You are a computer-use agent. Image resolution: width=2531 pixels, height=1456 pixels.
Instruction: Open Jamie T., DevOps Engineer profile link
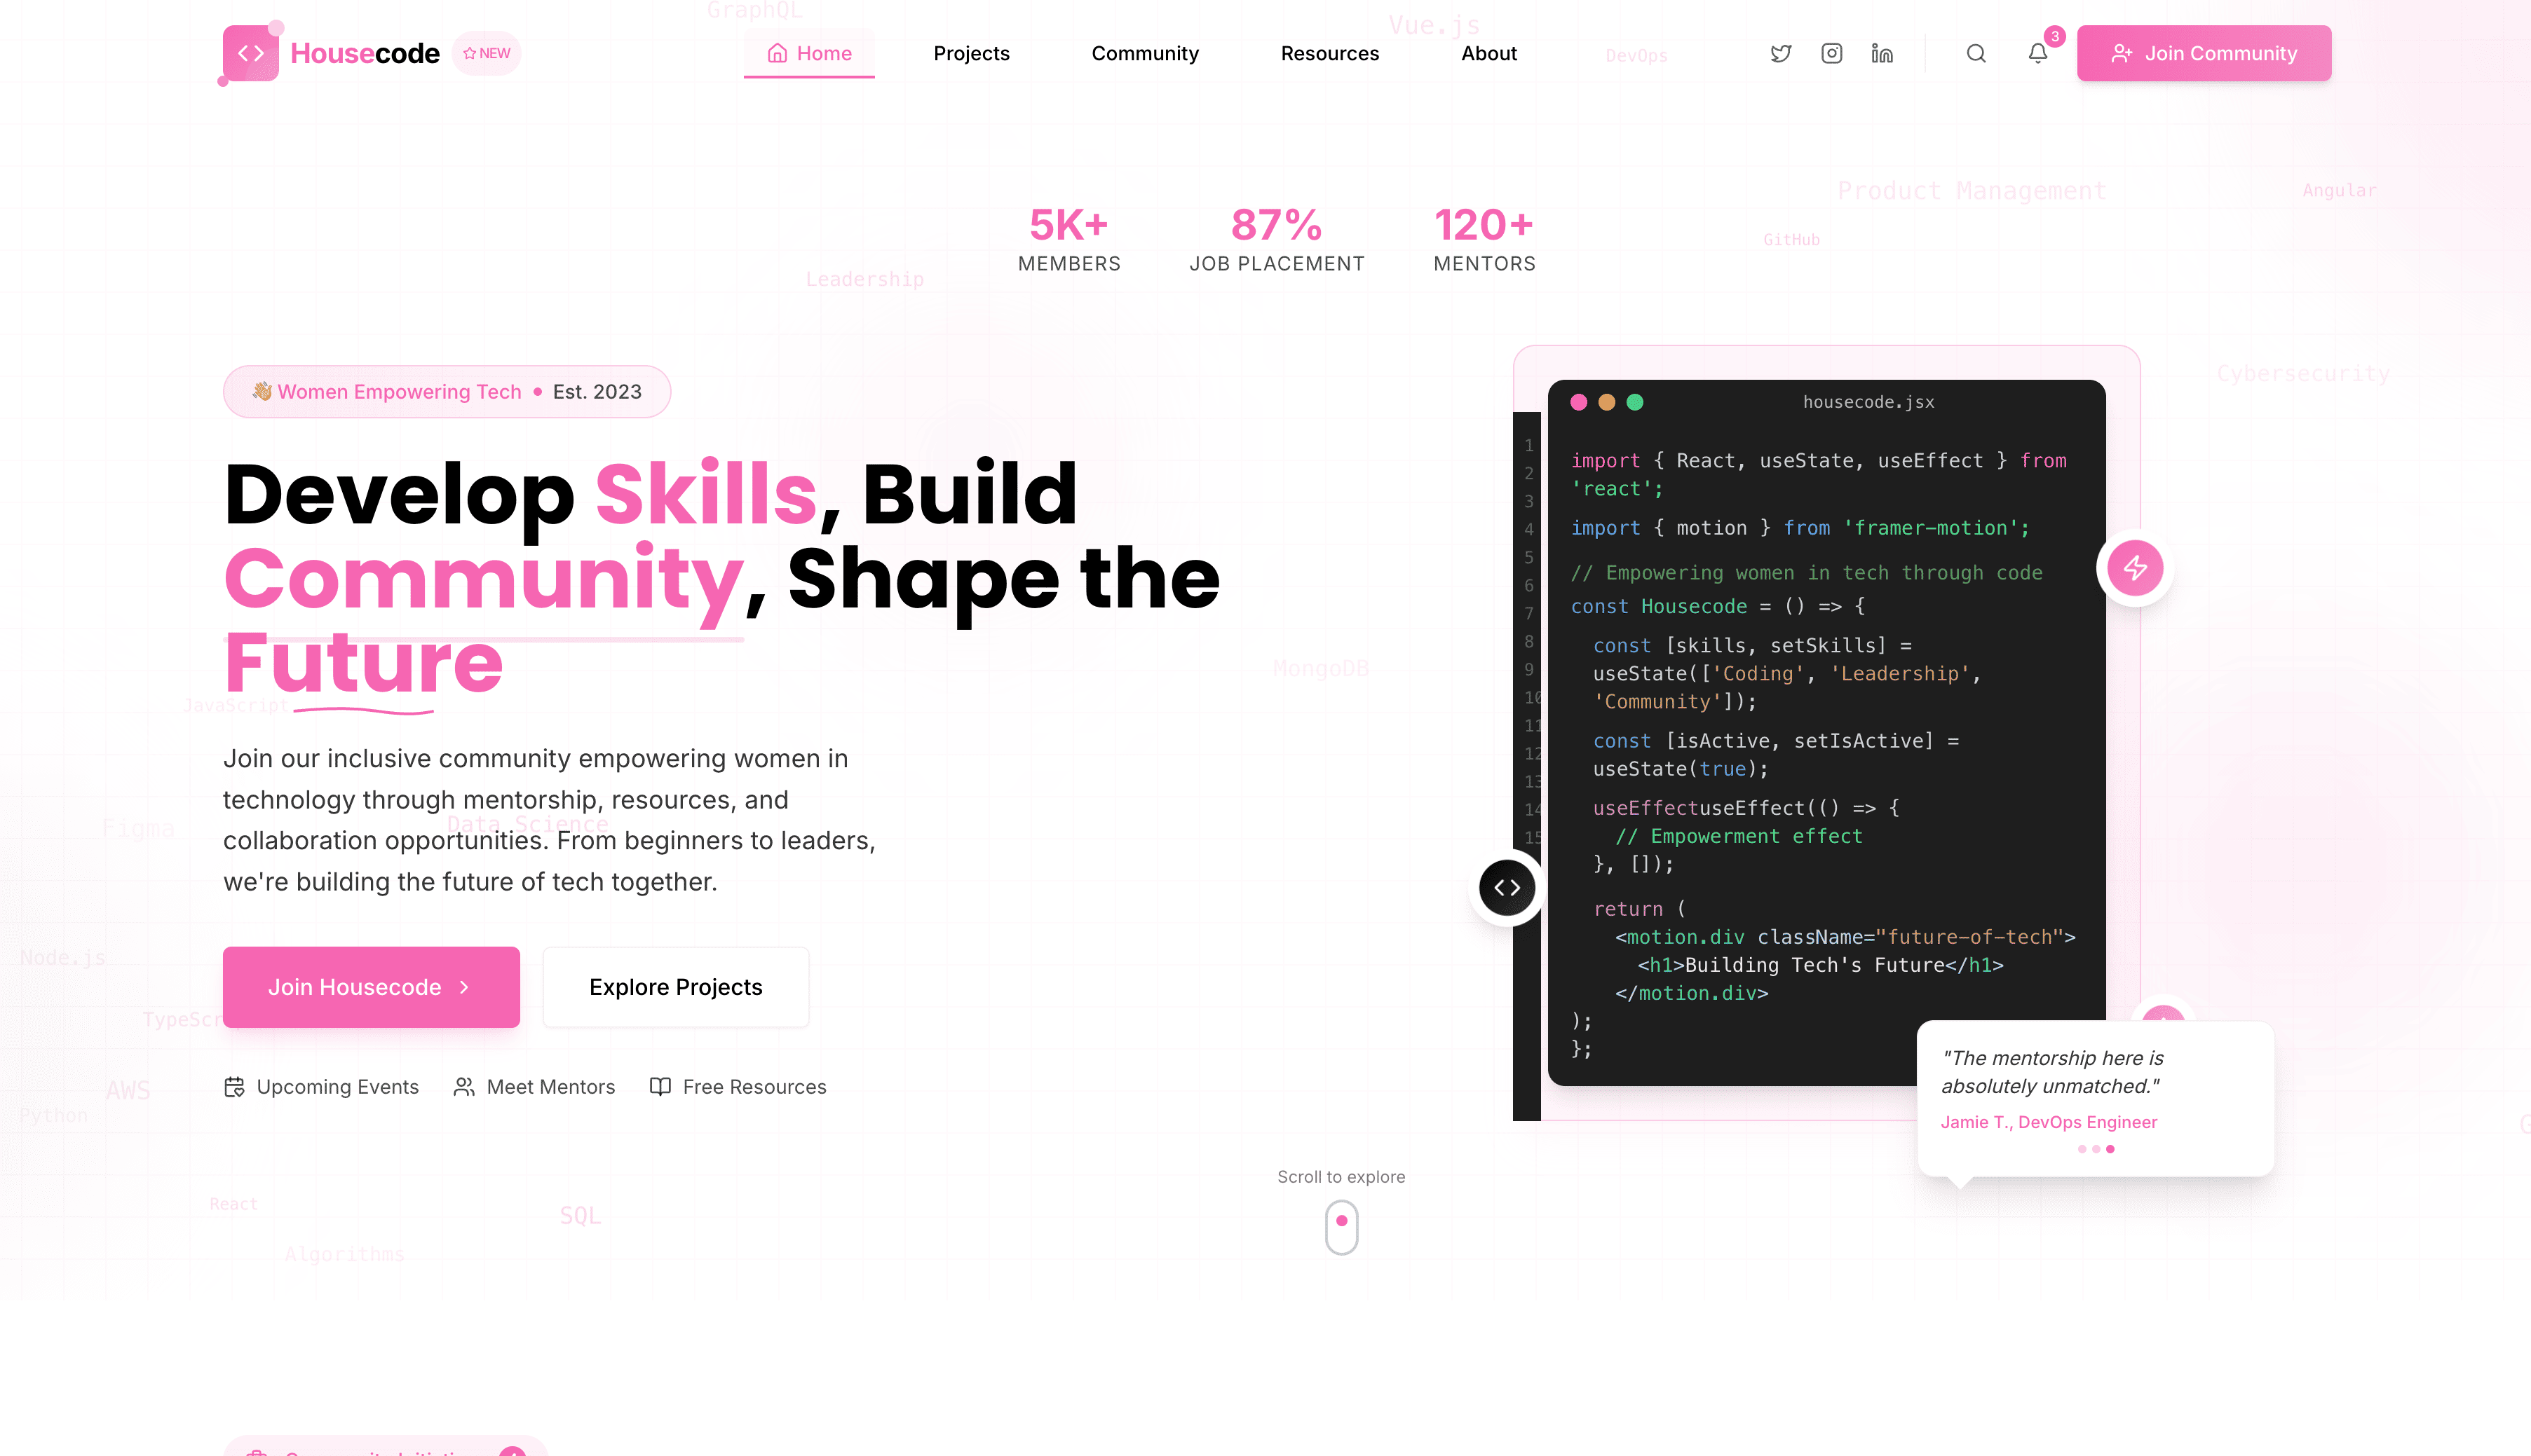(x=2049, y=1121)
